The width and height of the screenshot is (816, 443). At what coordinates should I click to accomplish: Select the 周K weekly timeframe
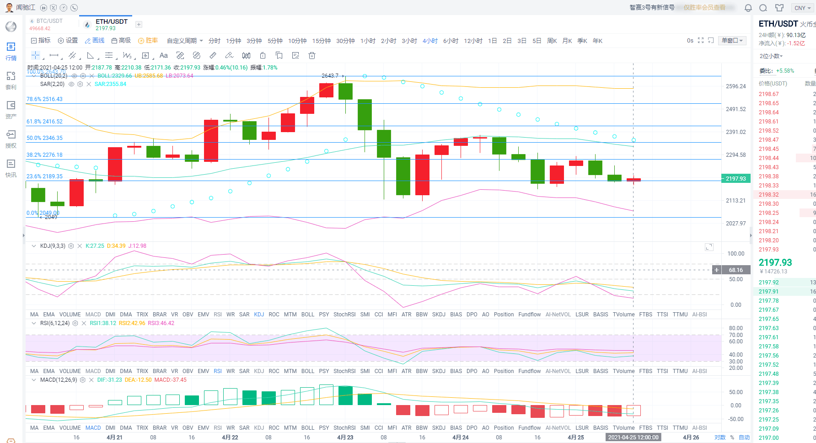[552, 41]
